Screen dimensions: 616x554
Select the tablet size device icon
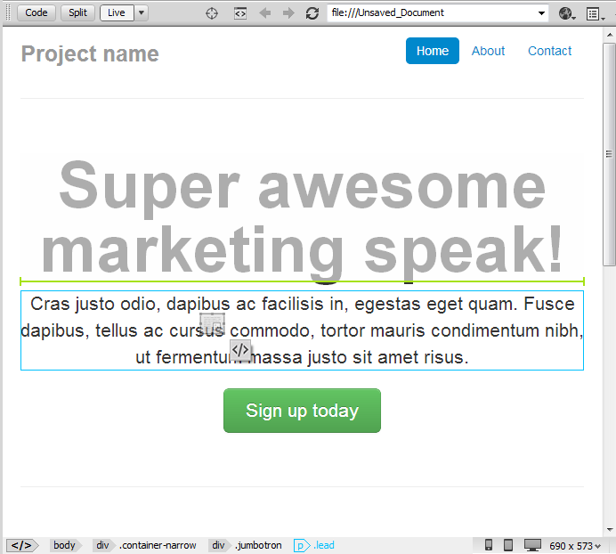508,545
